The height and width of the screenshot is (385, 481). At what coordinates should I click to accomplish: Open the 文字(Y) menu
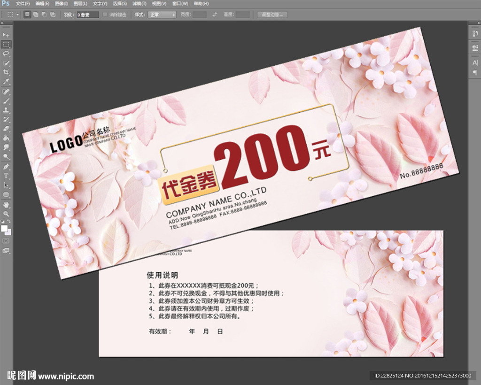pos(100,4)
